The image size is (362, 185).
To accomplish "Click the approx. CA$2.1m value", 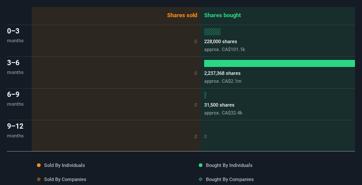I will (x=223, y=81).
